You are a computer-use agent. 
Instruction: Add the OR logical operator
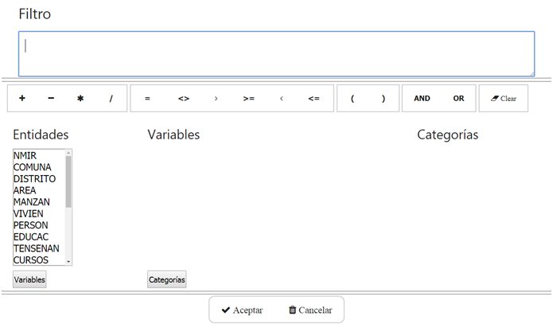[458, 99]
